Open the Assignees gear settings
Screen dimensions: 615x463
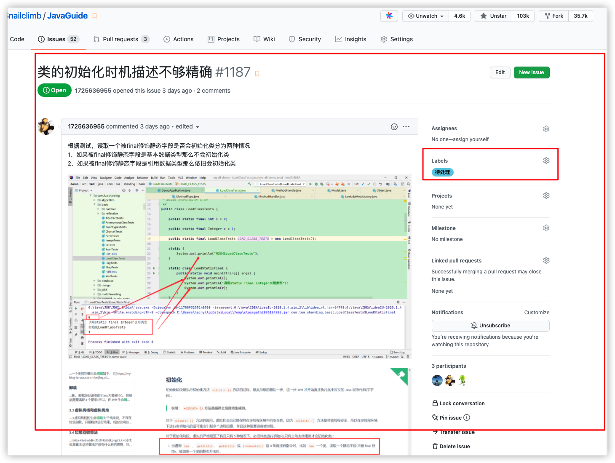point(546,129)
